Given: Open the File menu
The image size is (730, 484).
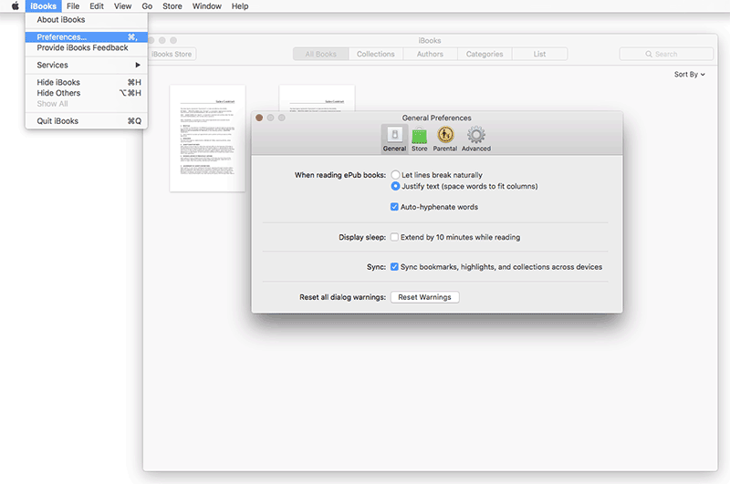Looking at the screenshot, I should (x=73, y=6).
